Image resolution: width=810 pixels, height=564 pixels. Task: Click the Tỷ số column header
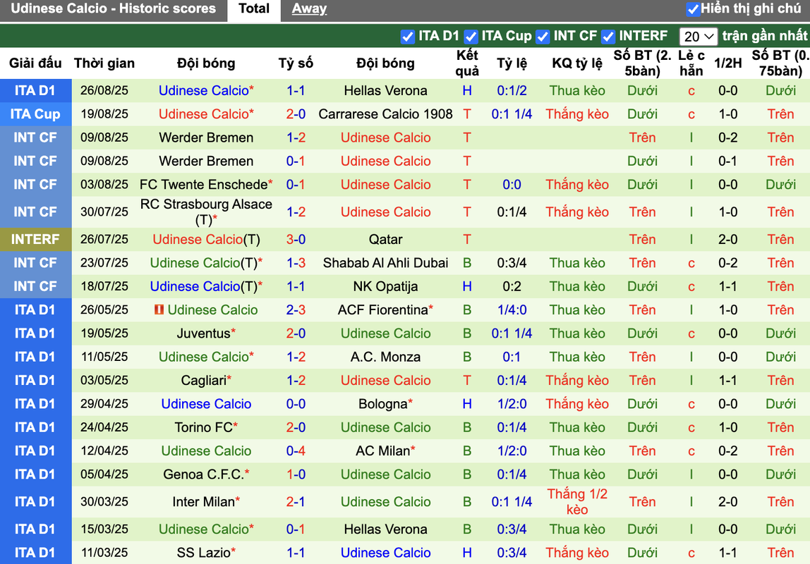coord(296,63)
